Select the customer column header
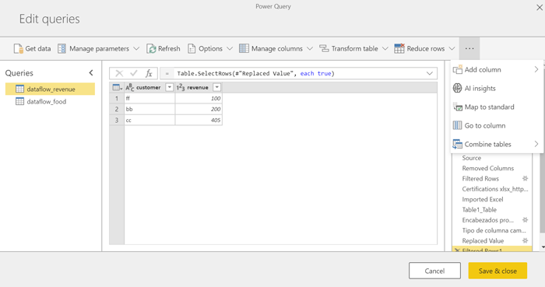Viewport: 545px width, 287px height. tap(149, 87)
